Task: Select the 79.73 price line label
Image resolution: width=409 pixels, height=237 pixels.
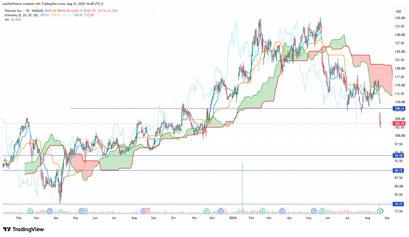Action: 398,204
